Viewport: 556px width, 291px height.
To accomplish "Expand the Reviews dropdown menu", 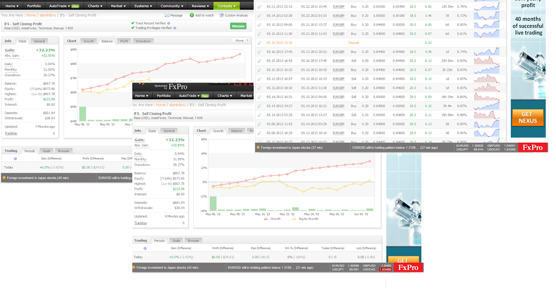I will tap(201, 6).
